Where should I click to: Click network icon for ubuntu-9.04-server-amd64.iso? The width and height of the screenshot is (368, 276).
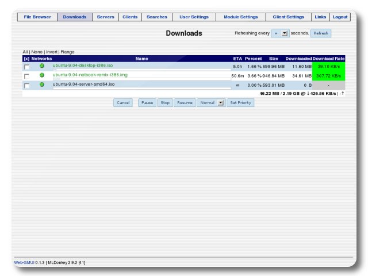click(x=42, y=85)
